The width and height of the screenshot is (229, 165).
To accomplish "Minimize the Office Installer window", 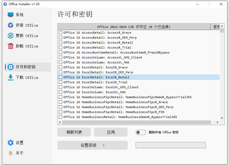I will pos(197,4).
